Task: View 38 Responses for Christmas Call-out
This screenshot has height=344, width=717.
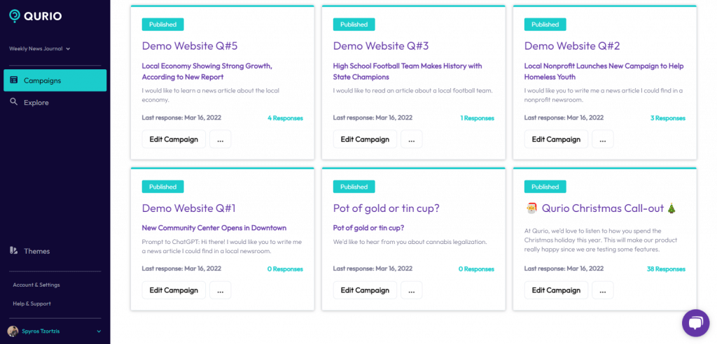Action: pos(666,269)
